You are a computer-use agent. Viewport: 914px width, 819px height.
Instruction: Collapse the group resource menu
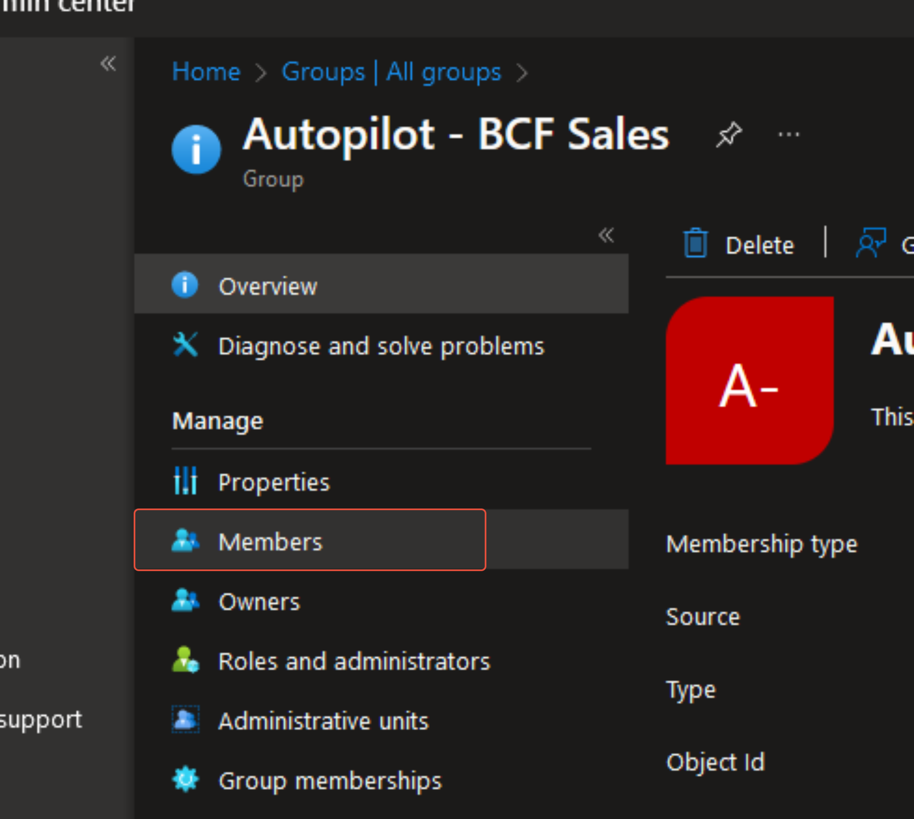pyautogui.click(x=606, y=235)
